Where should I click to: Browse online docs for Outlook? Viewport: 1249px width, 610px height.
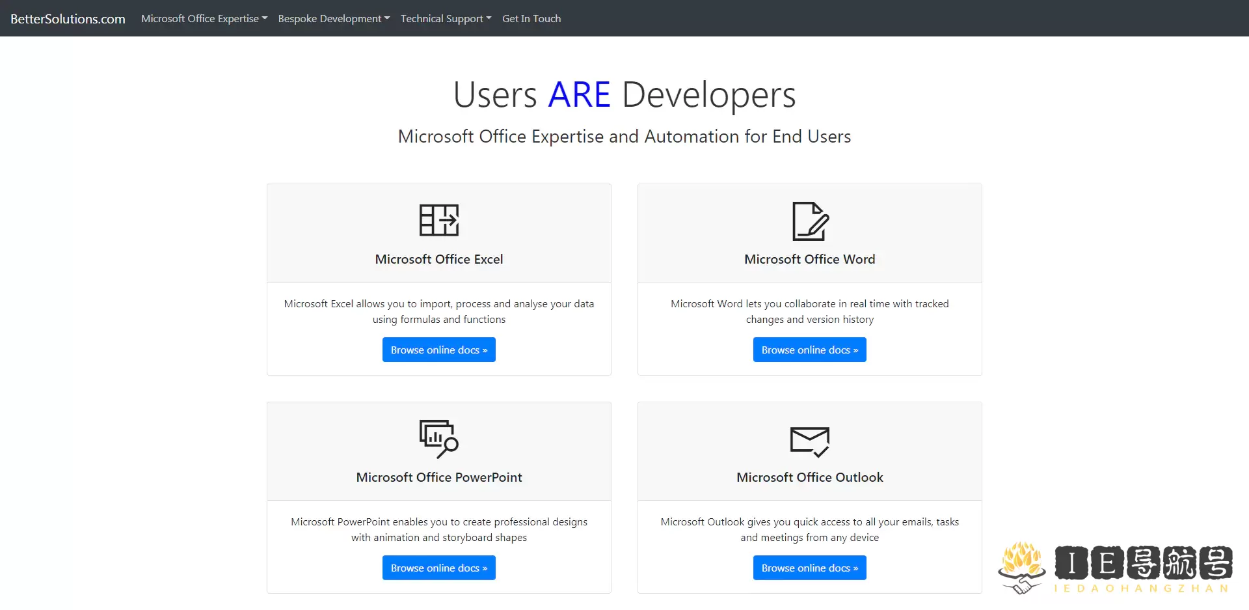(x=810, y=568)
